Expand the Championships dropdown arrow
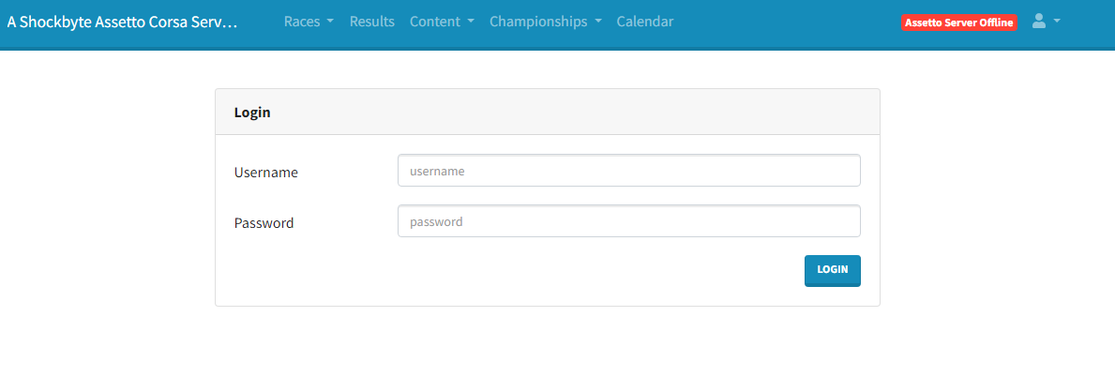The width and height of the screenshot is (1115, 377). [x=598, y=22]
